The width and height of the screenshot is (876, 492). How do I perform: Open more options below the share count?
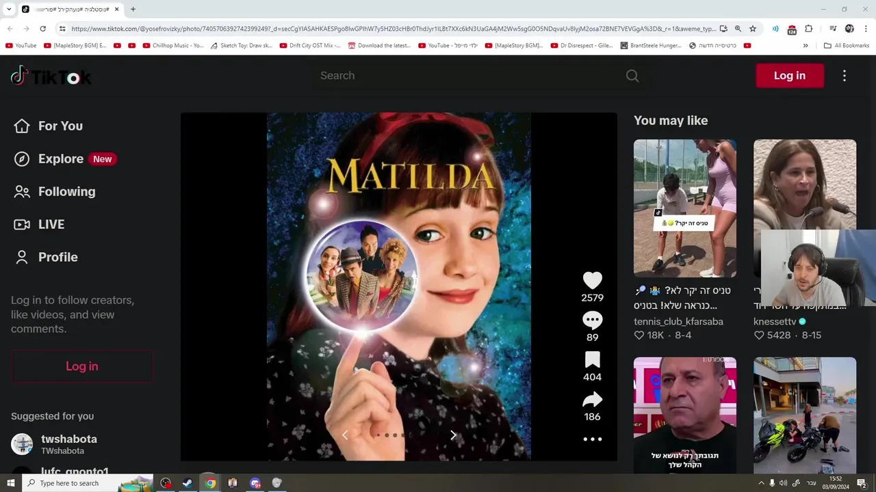tap(593, 439)
